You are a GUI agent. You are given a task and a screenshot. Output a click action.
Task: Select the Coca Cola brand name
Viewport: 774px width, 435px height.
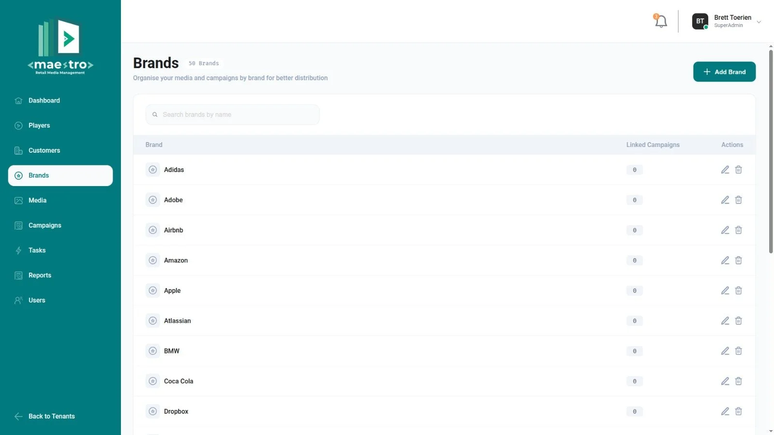click(x=179, y=381)
